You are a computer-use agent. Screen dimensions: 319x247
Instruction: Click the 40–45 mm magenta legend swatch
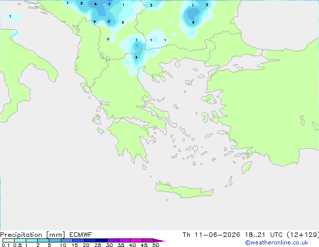(136, 240)
